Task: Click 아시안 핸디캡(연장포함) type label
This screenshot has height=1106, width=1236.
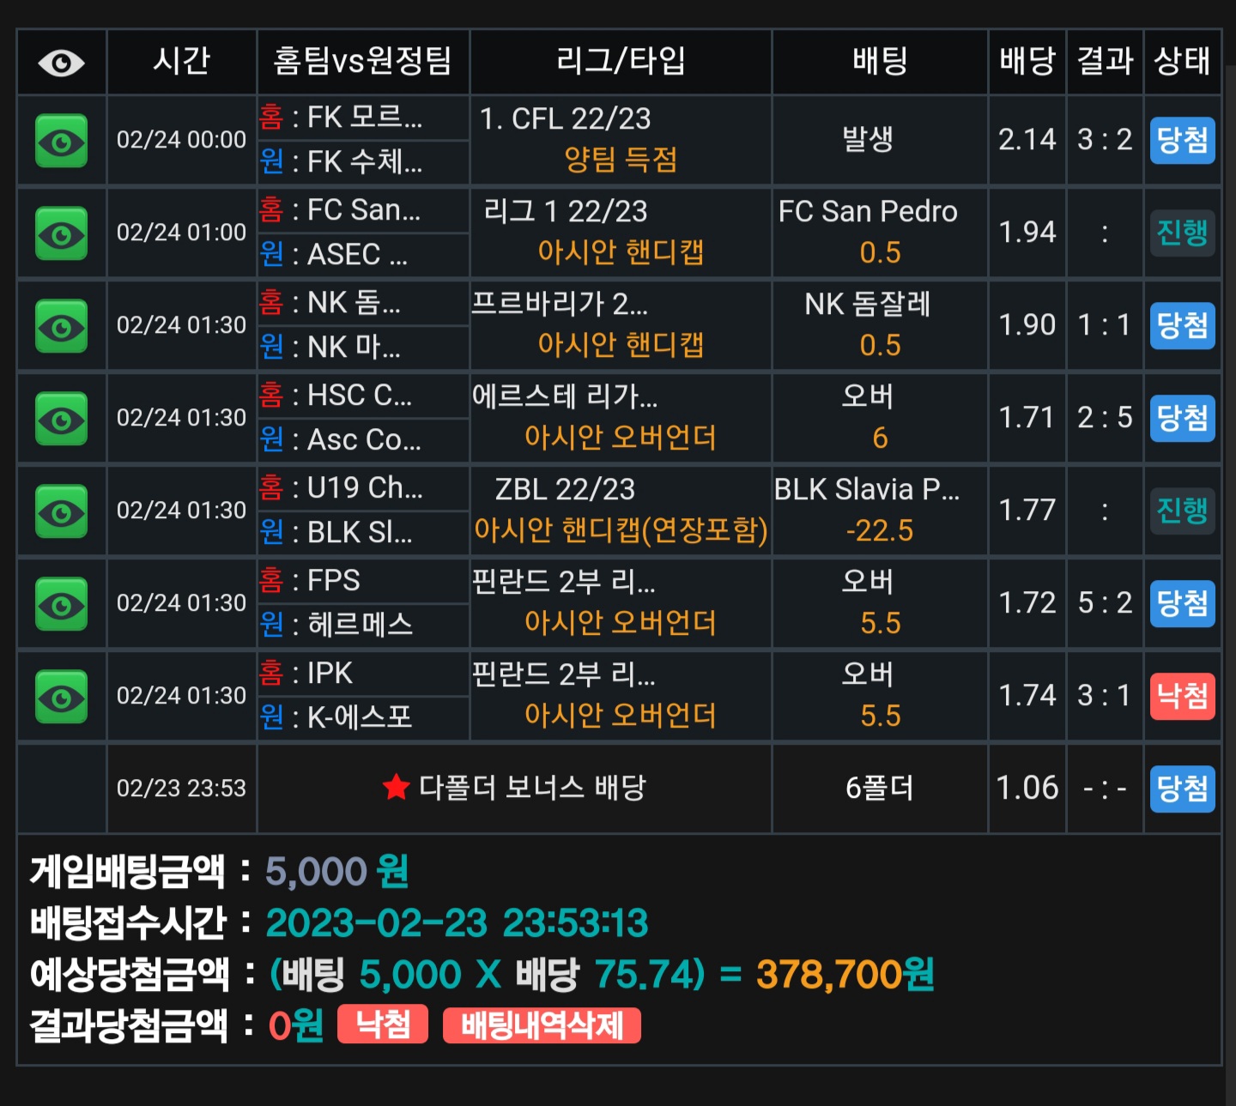Action: (621, 530)
